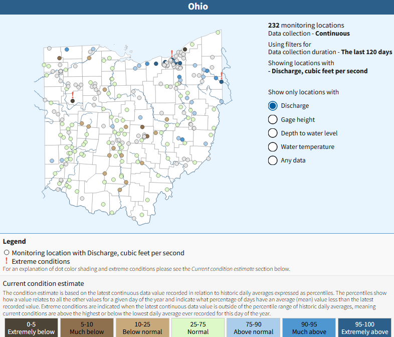Screen dimensions: 394x337
Task: Click the 90-95 Much above swatch
Action: pos(309,327)
